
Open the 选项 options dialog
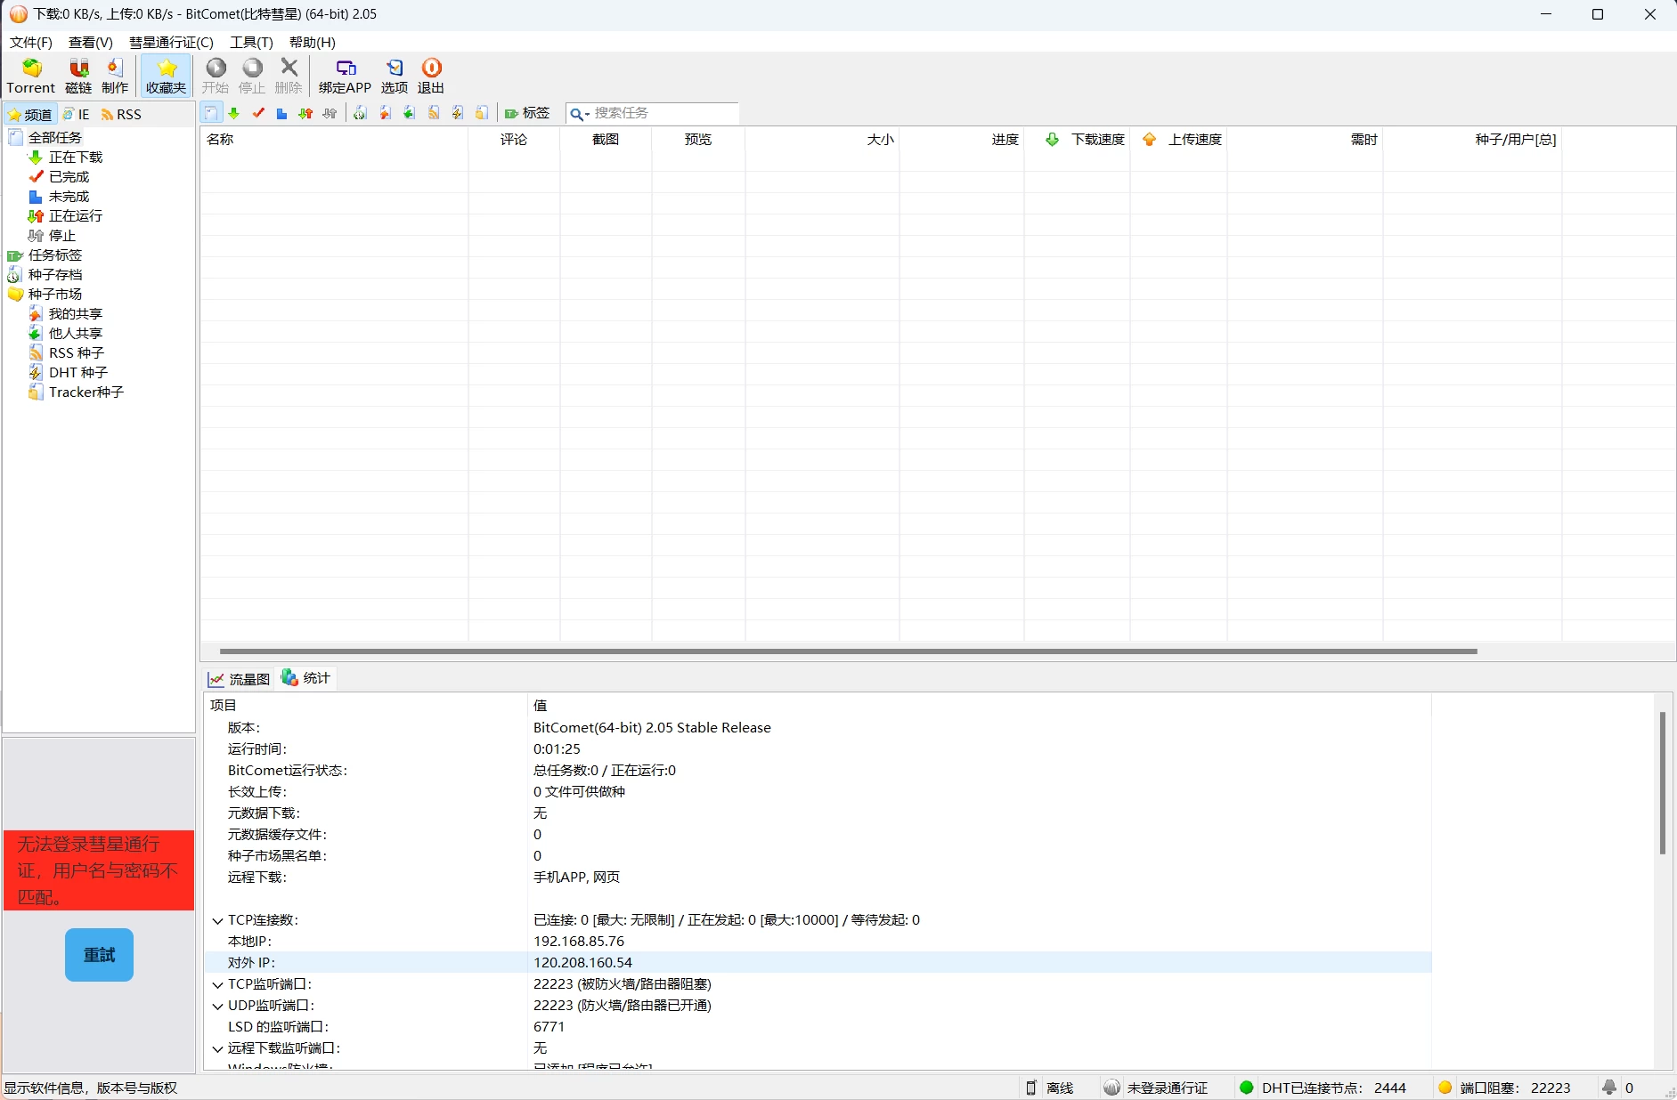[395, 77]
